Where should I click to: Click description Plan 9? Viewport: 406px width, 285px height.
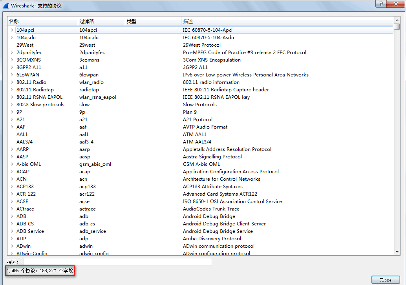coord(190,112)
